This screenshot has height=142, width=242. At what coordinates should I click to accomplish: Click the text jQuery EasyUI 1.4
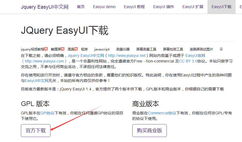(x=76, y=89)
